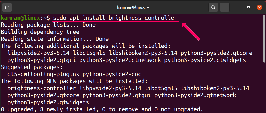This screenshot has width=266, height=113.
Task: Click the pink arrow annotation
Action: (192, 31)
